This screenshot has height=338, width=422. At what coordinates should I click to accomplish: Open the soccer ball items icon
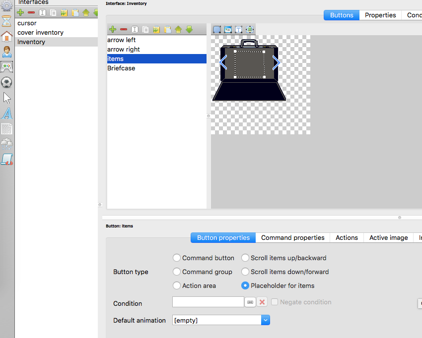coord(7,82)
